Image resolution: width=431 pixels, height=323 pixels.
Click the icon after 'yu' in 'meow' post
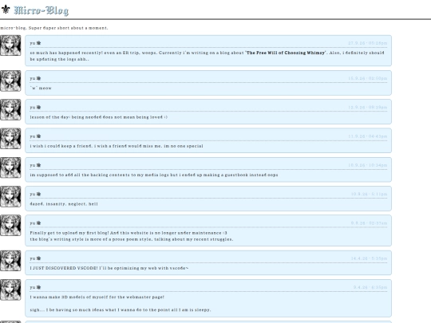pyautogui.click(x=38, y=78)
